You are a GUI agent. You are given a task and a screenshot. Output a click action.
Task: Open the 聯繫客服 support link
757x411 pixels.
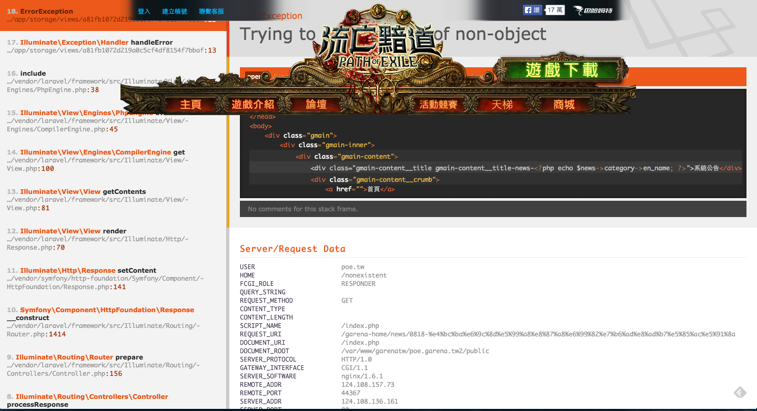(x=211, y=11)
